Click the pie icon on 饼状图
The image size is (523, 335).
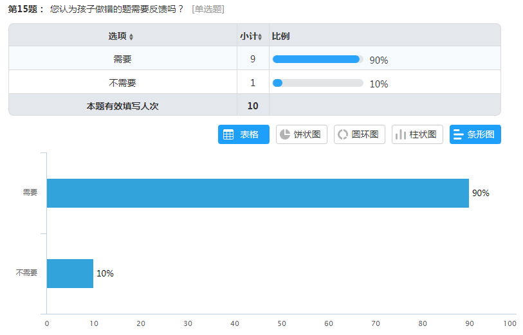click(x=285, y=134)
